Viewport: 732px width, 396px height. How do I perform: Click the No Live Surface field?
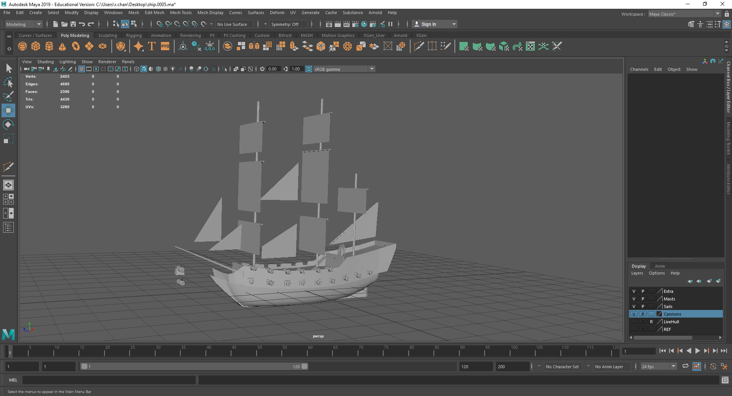pos(232,24)
